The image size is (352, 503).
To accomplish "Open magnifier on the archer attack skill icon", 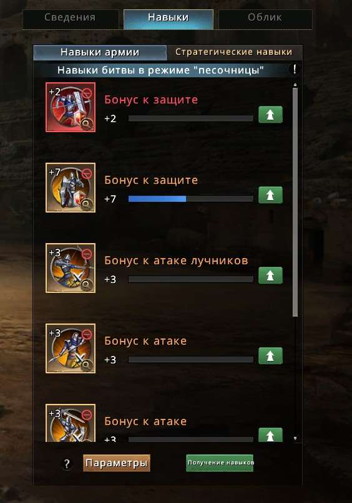I will [x=86, y=284].
